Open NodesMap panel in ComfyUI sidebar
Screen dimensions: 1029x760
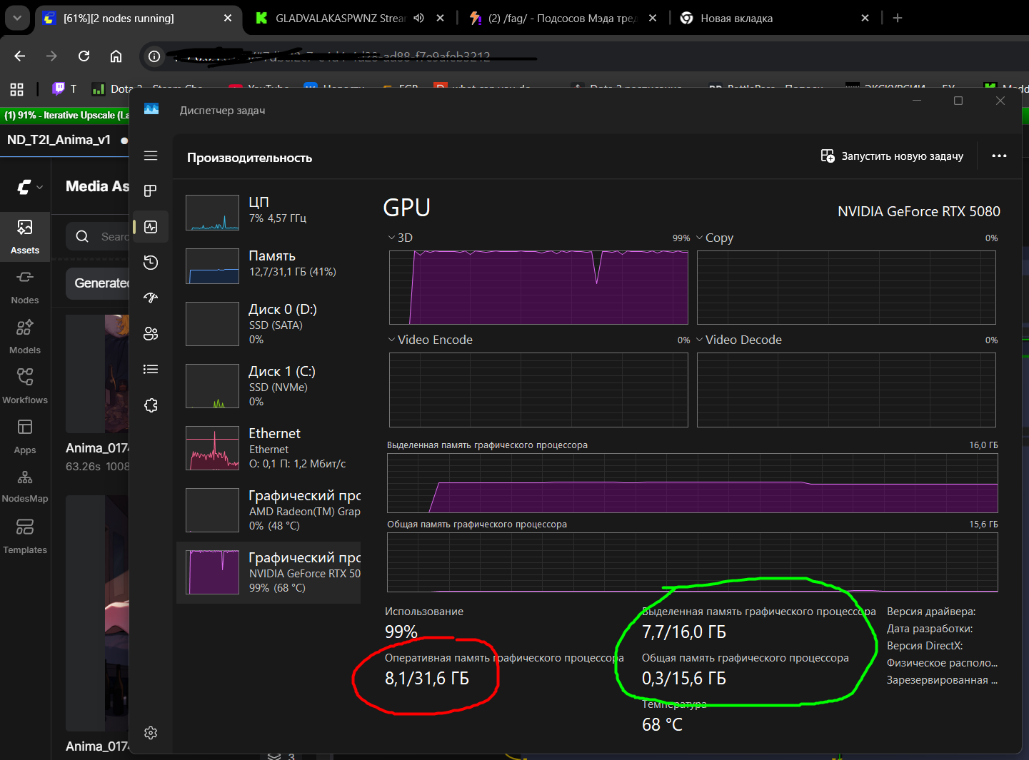(x=25, y=486)
